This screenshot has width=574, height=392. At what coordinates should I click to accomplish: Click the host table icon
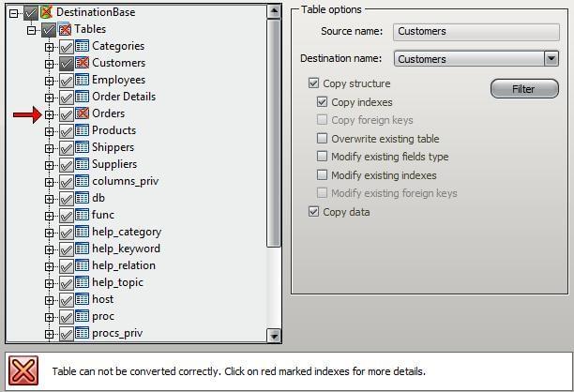[x=82, y=299]
